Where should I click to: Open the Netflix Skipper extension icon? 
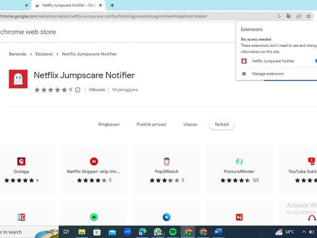tap(94, 161)
